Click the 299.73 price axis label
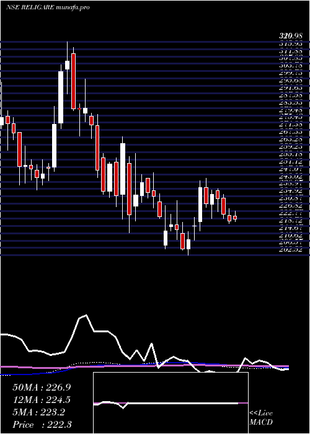The image size is (310, 434). pos(290,73)
